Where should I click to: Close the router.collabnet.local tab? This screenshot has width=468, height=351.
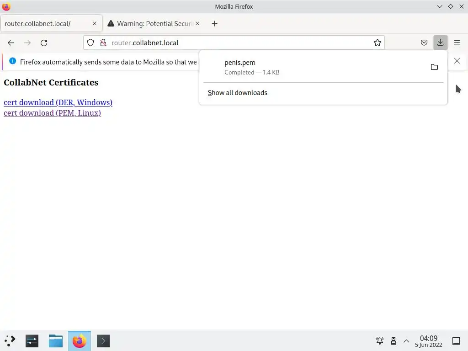pyautogui.click(x=95, y=23)
